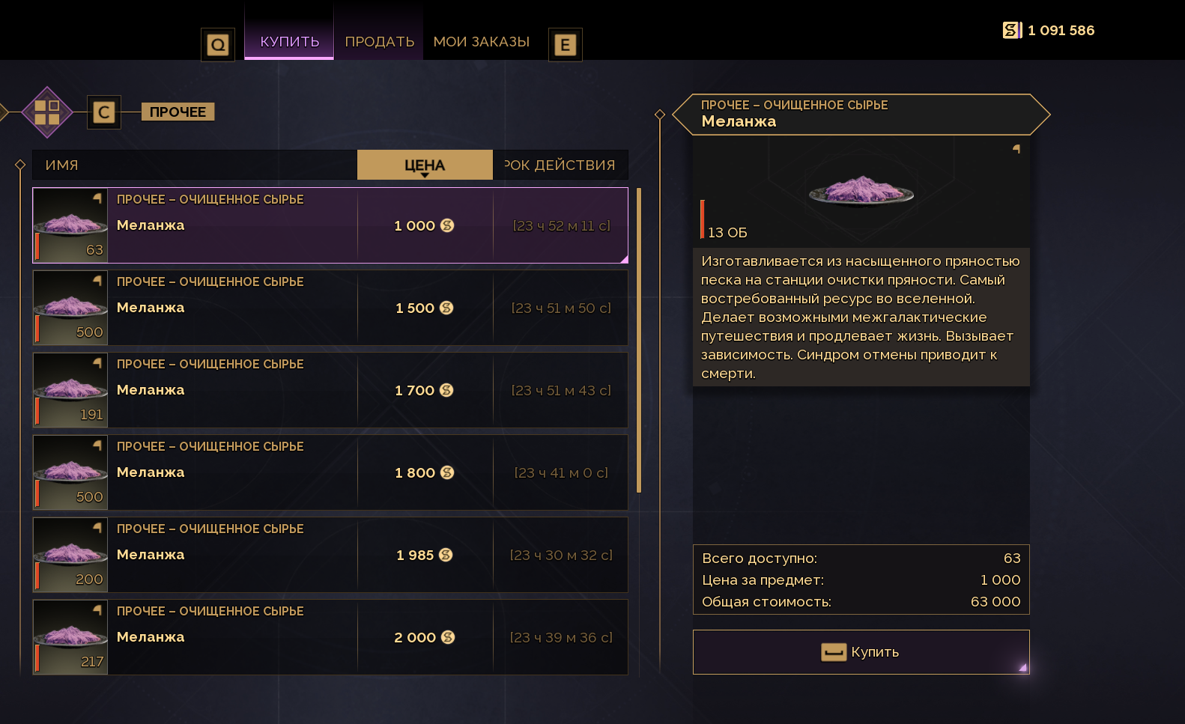The image size is (1185, 724).
Task: Click the Solari currency icon near balance
Action: (x=1012, y=30)
